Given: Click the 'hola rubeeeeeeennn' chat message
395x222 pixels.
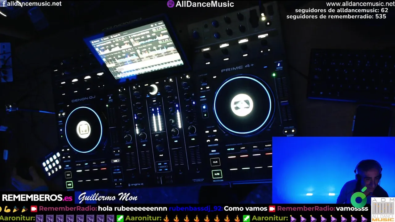Looking at the screenshot, I should pyautogui.click(x=133, y=209).
